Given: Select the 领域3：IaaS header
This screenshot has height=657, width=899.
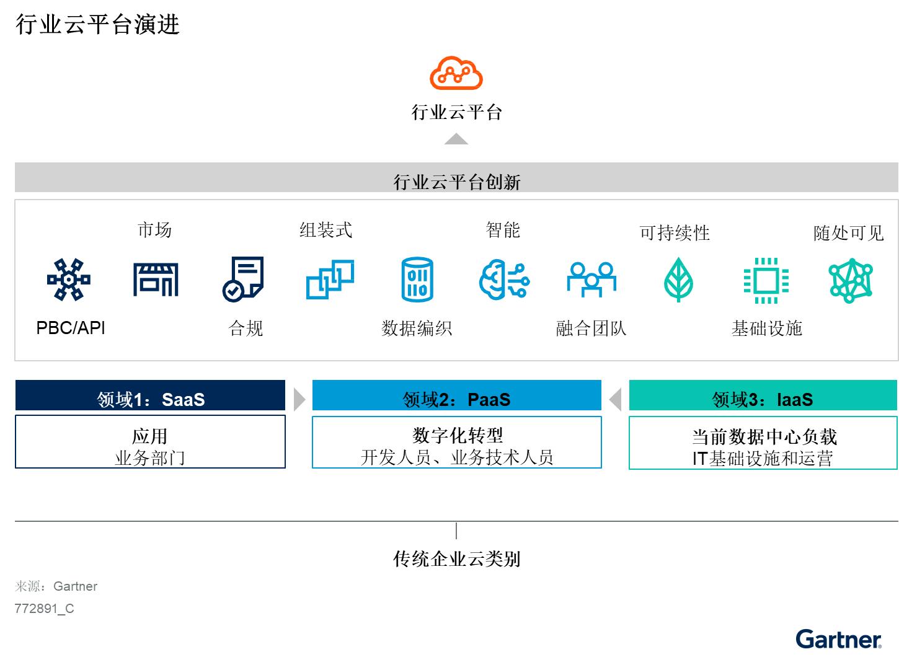Looking at the screenshot, I should click(x=763, y=395).
